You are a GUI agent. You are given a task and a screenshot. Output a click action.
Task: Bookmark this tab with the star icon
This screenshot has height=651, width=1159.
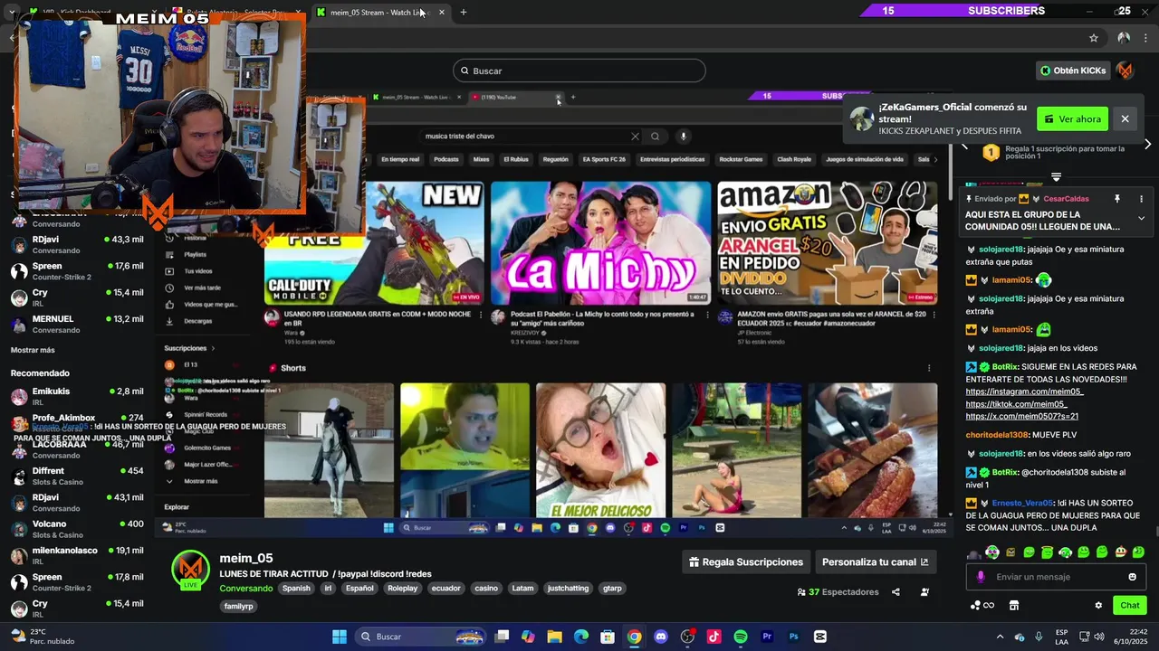1094,38
